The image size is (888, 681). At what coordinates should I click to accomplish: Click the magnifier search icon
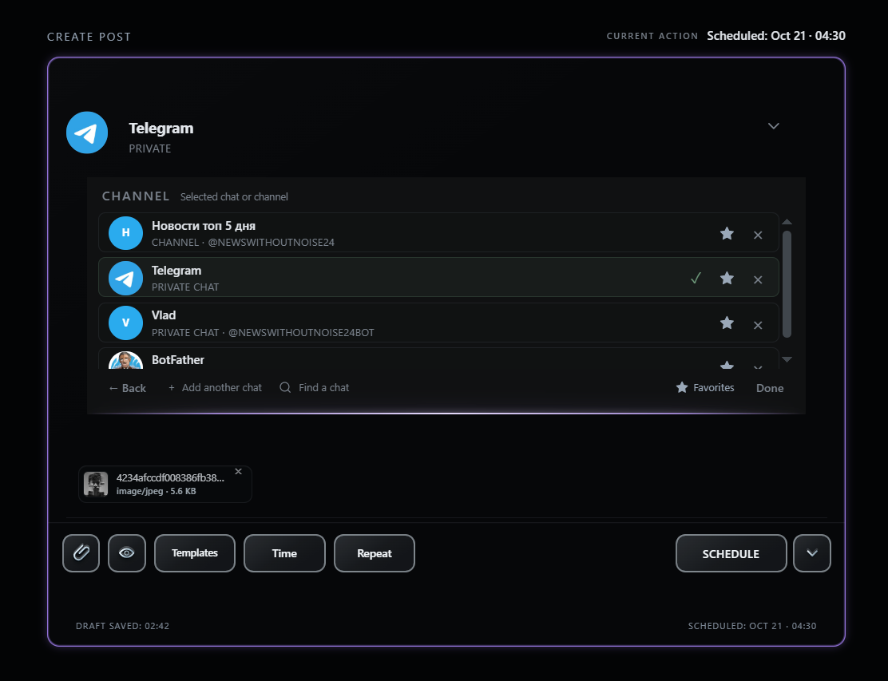click(x=285, y=387)
